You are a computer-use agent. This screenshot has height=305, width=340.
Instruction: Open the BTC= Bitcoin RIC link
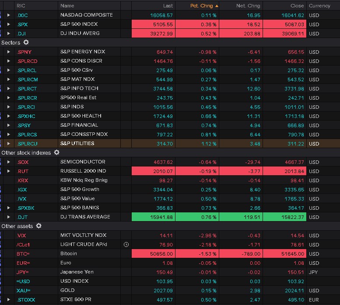[x=23, y=253]
